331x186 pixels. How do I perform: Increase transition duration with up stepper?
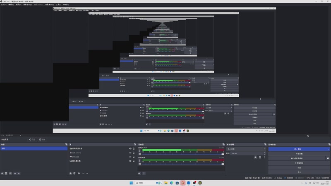[x=265, y=153]
